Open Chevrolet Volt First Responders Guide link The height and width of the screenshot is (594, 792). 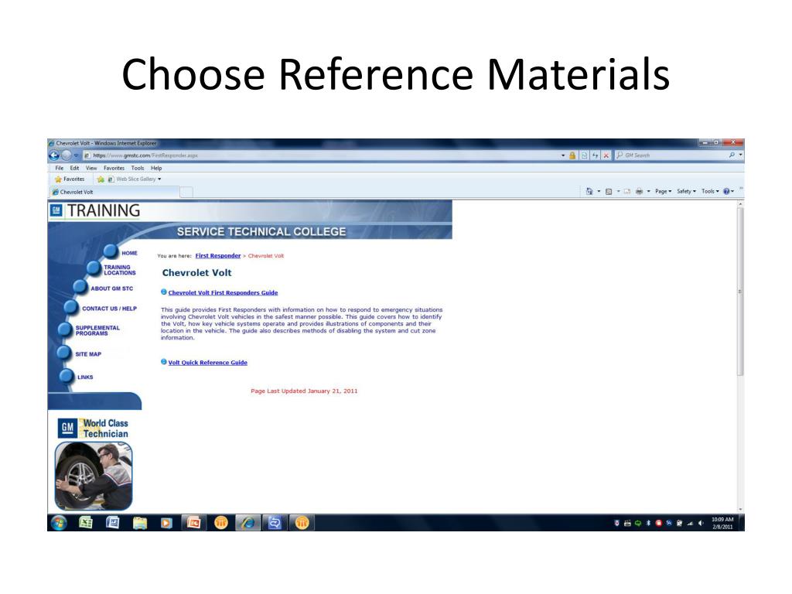point(223,293)
